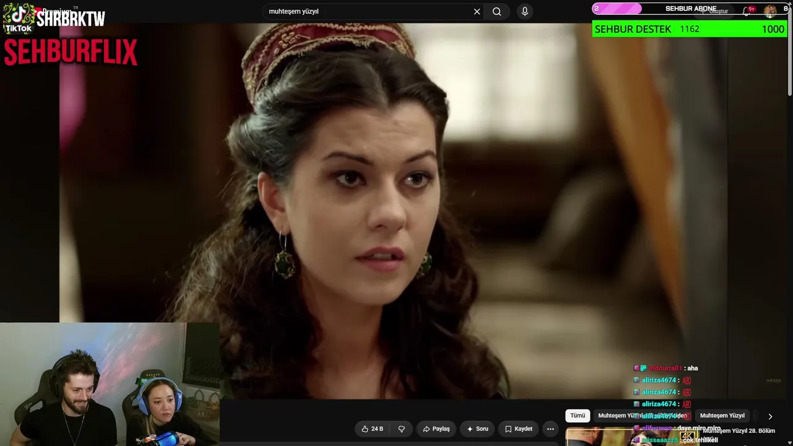The width and height of the screenshot is (793, 446).
Task: Click the magnifier search button
Action: [497, 12]
